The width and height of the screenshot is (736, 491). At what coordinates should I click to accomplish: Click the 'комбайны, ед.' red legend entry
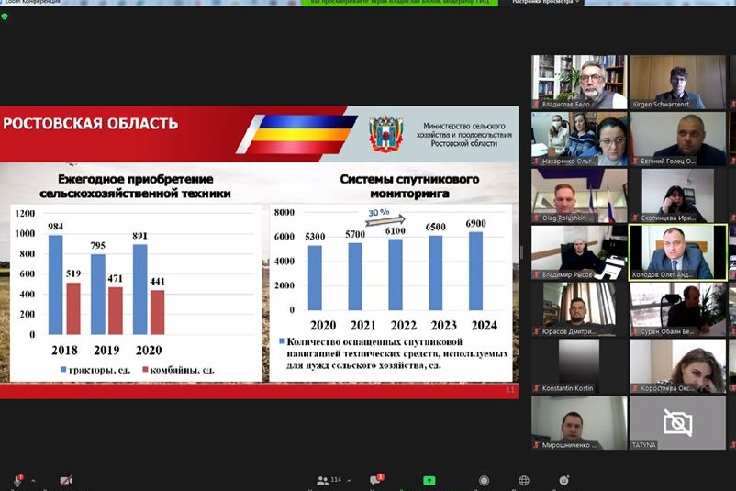(178, 370)
